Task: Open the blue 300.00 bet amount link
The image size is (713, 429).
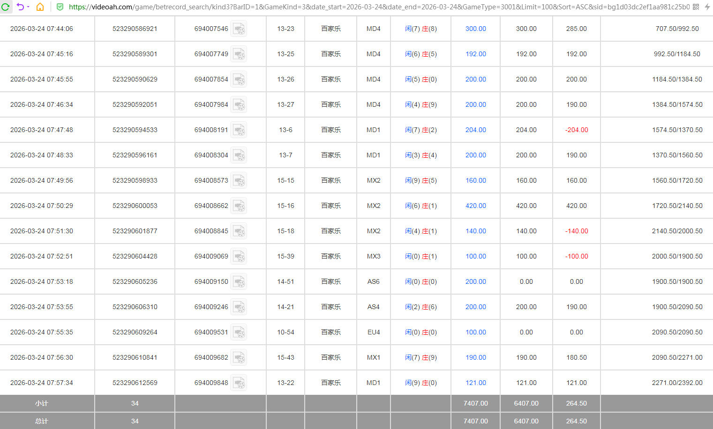Action: (475, 29)
